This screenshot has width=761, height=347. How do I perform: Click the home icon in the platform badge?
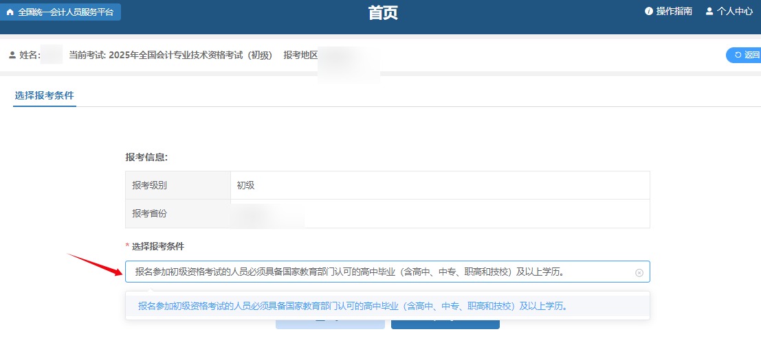[10, 12]
